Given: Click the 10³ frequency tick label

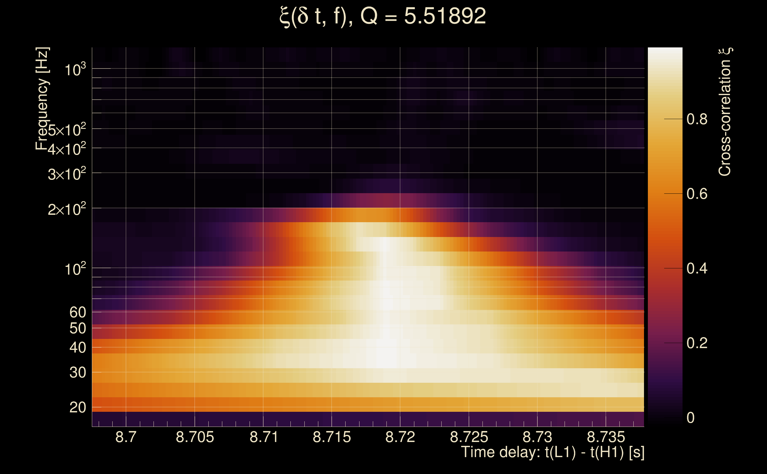Looking at the screenshot, I should [x=75, y=69].
